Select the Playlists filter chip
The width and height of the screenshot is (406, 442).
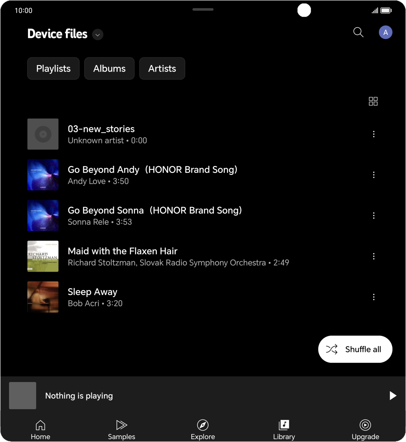(x=53, y=68)
